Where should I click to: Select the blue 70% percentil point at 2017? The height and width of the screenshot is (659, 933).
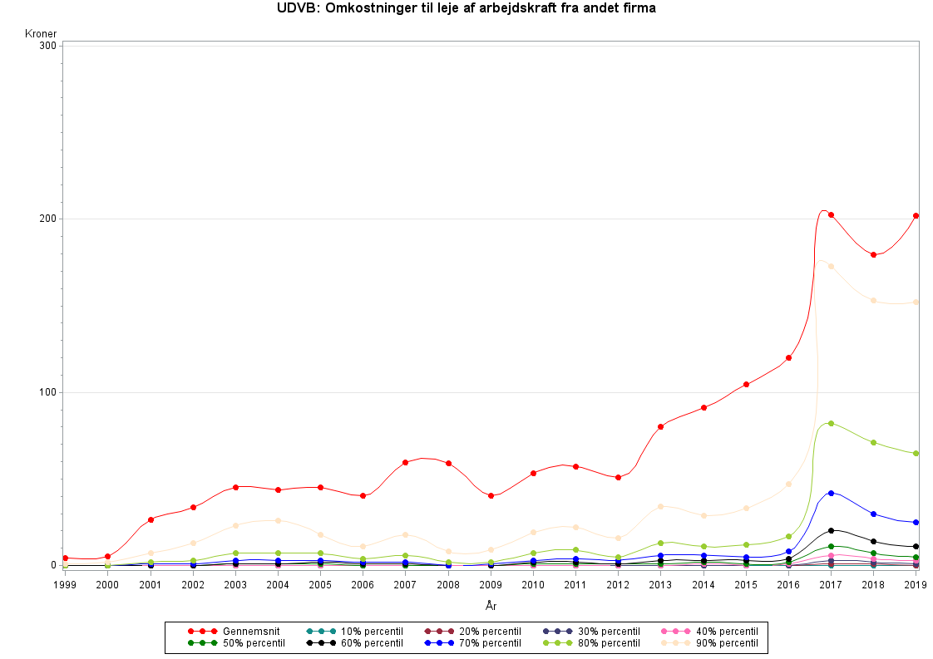click(x=831, y=493)
